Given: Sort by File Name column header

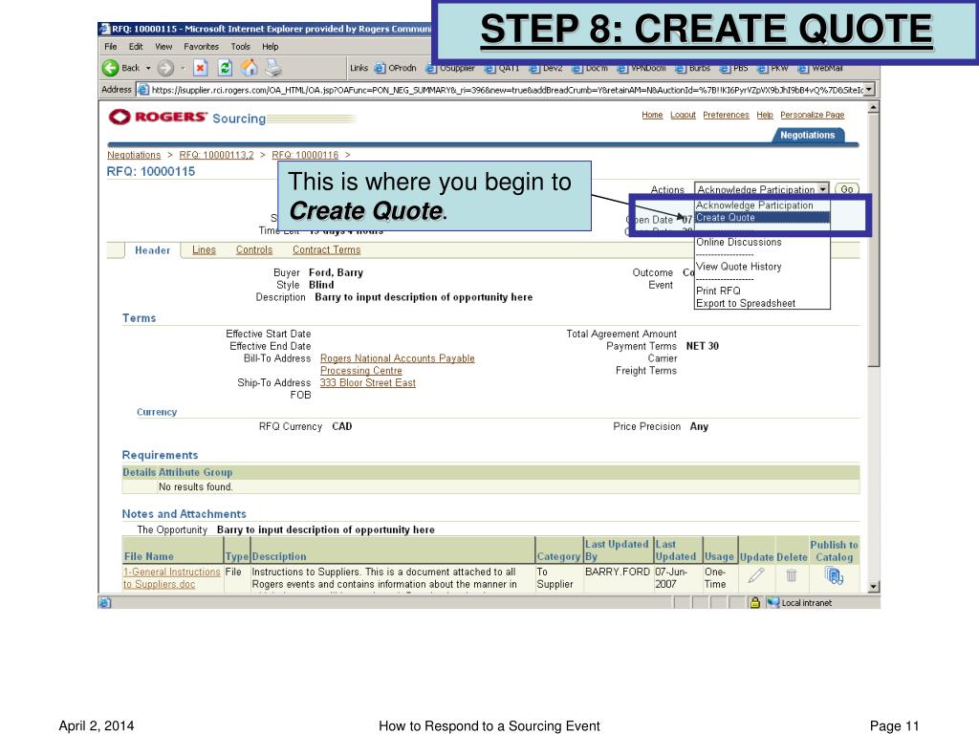Looking at the screenshot, I should (x=148, y=556).
